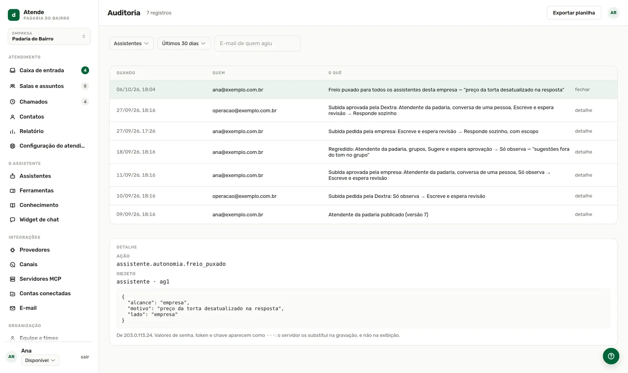Screen dimensions: 628x373
Task: Click the Contas conectadas icon
Action: tap(13, 293)
